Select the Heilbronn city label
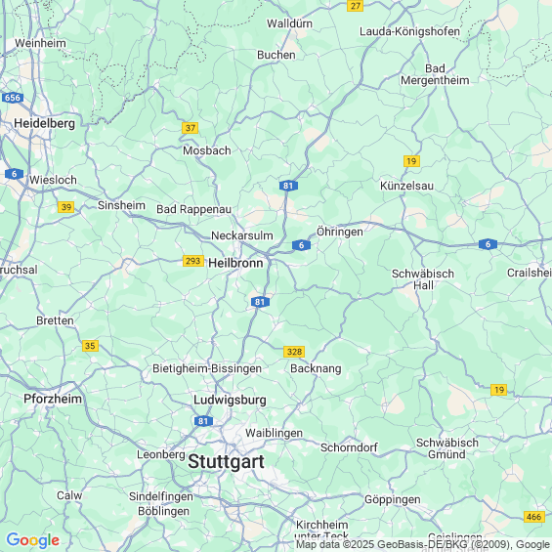 pyautogui.click(x=235, y=263)
